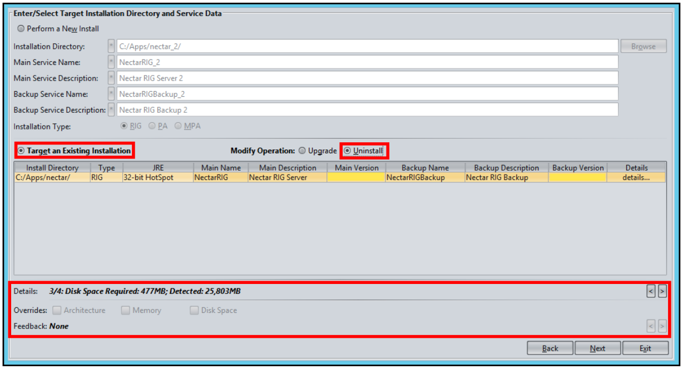
Task: Select the C:/Apps/nectar/ install directory cell
Action: (x=52, y=178)
